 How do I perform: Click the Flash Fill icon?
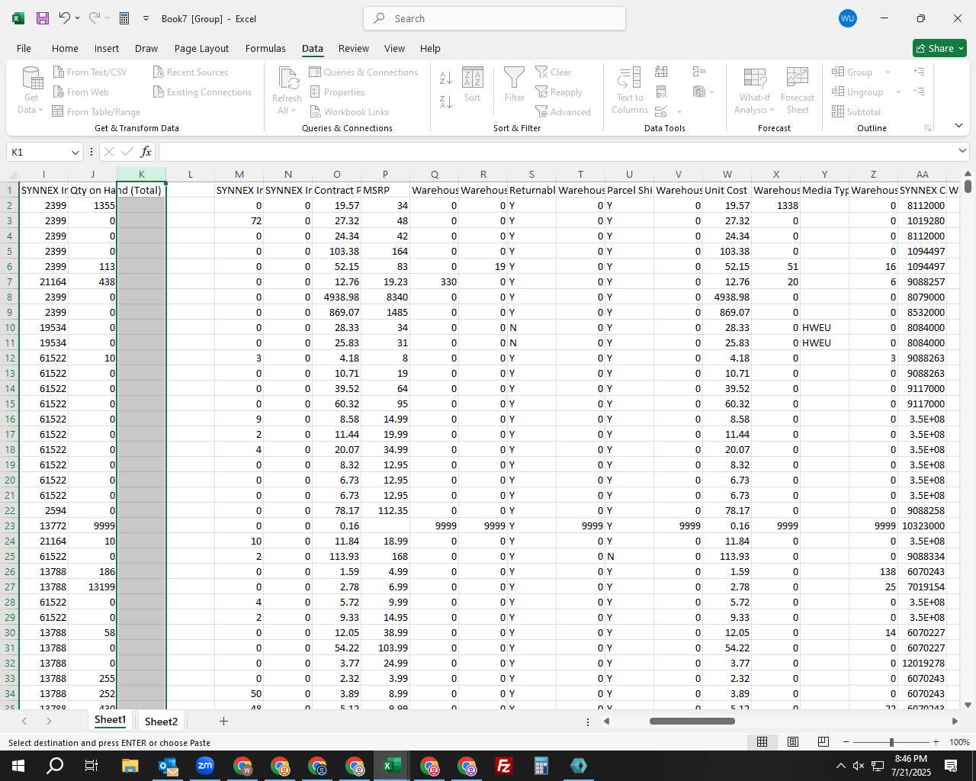click(662, 72)
